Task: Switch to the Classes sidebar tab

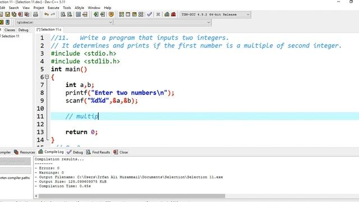Action: [x=10, y=30]
